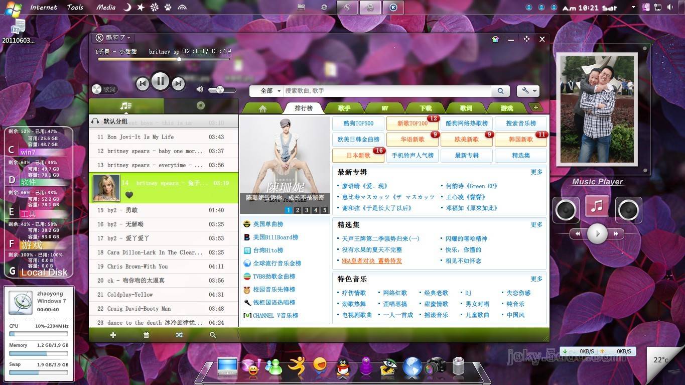Select song Bon Jovi-It Is My Life
The image size is (685, 385).
(164, 137)
